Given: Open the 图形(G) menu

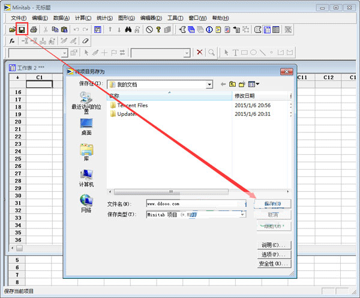Looking at the screenshot, I should click(126, 18).
